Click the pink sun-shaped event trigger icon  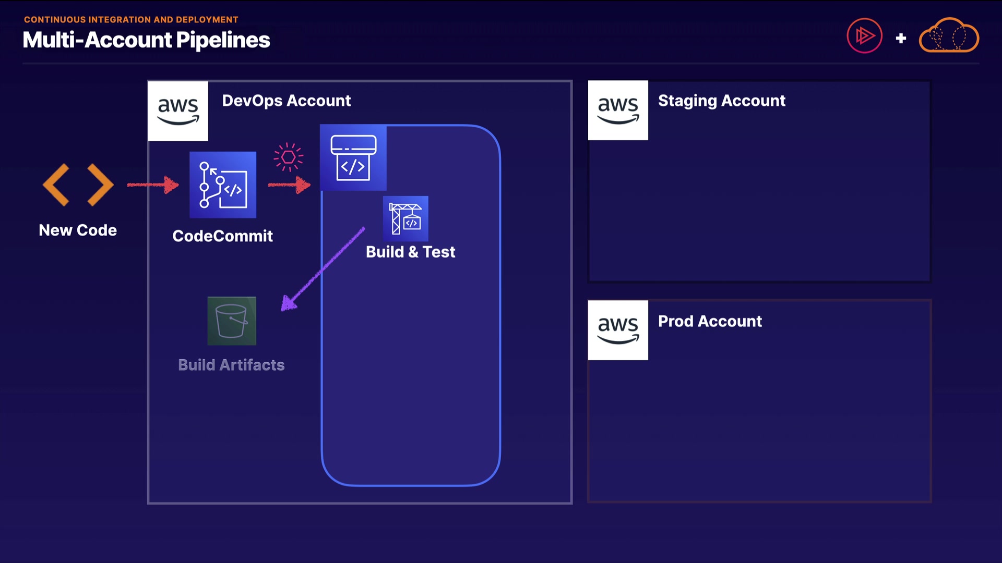(288, 157)
